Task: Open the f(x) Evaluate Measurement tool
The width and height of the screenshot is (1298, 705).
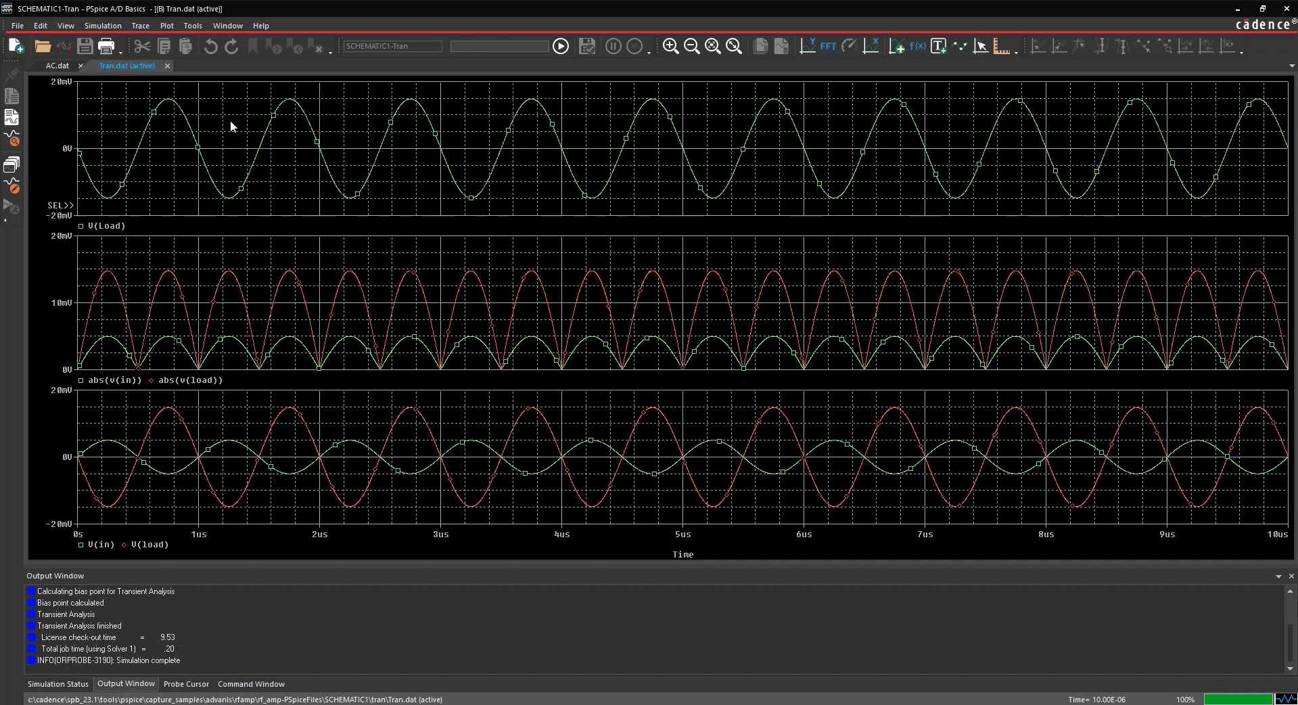Action: (x=917, y=46)
